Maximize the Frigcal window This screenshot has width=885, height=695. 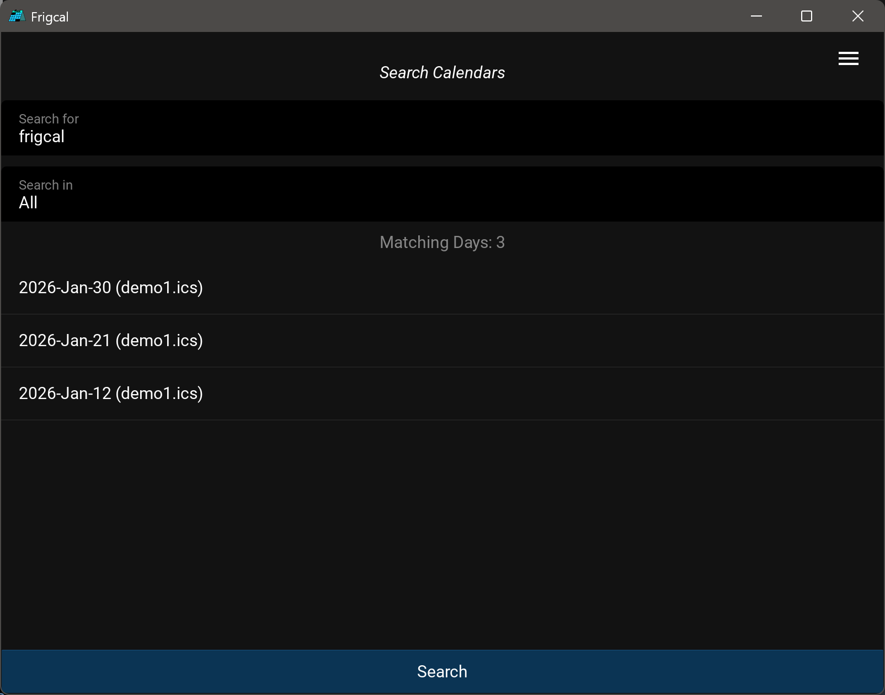point(806,17)
